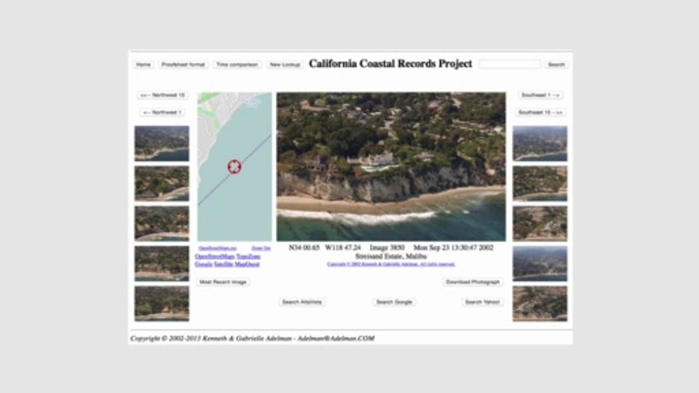Open the Satellite map link
The width and height of the screenshot is (699, 393).
click(223, 264)
